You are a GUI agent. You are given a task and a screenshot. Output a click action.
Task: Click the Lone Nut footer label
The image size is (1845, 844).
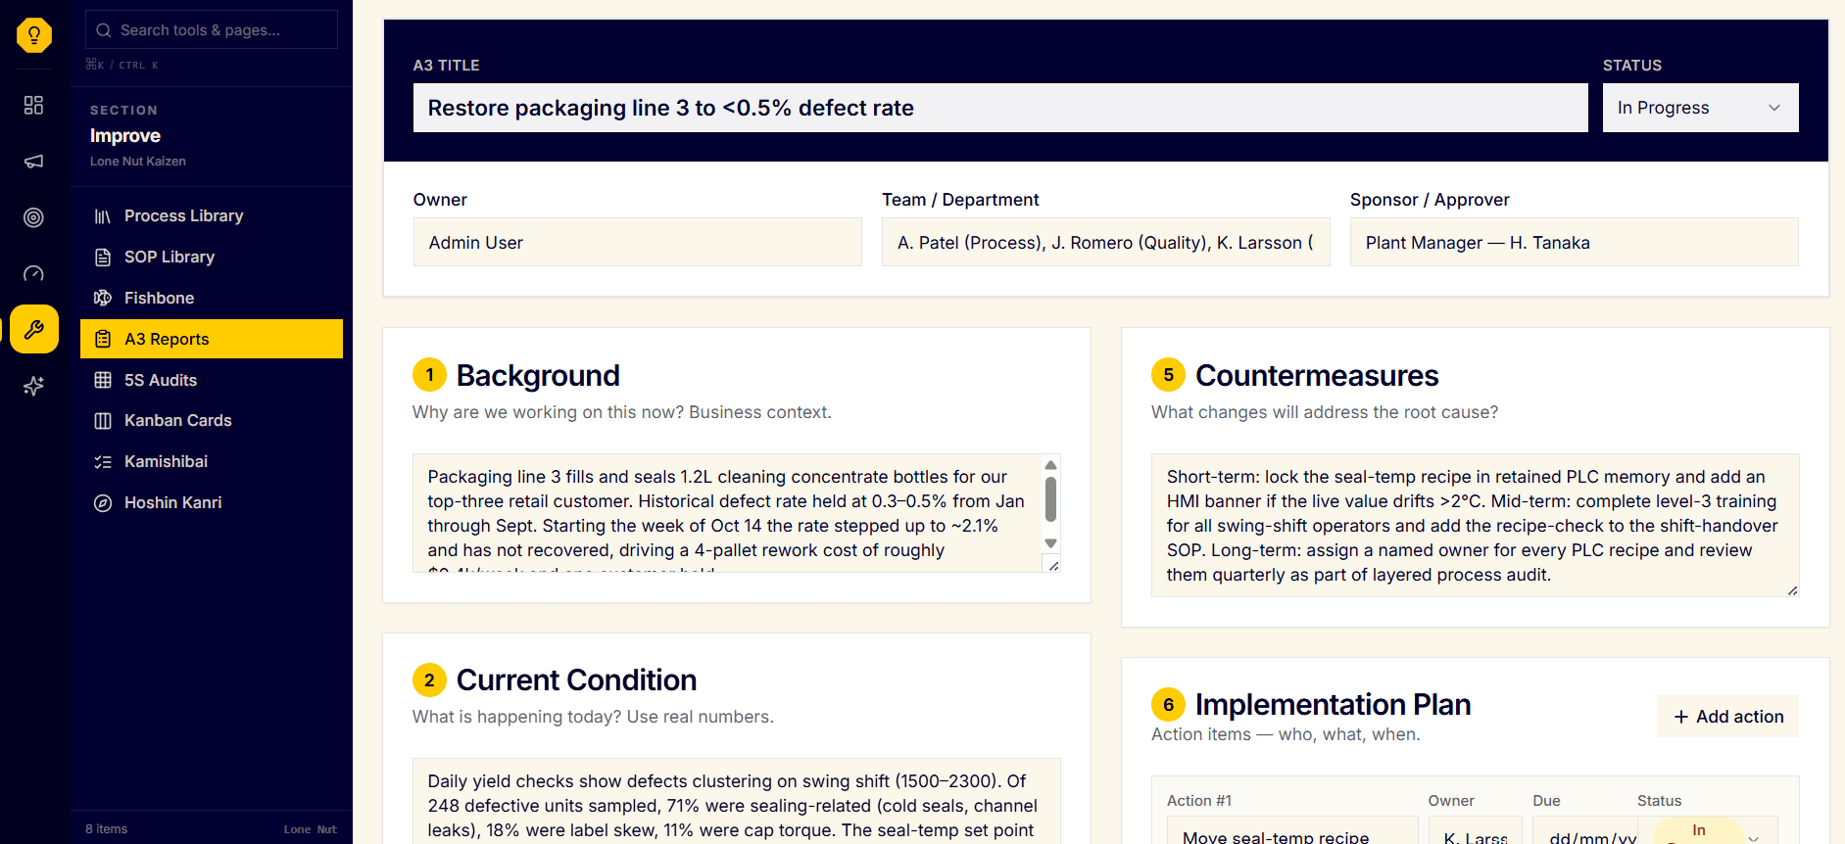click(310, 829)
